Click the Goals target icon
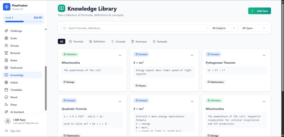Image resolution: width=284 pixels, height=137 pixels. pyautogui.click(x=6, y=38)
